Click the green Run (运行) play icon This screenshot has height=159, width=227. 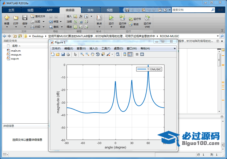pos(111,17)
